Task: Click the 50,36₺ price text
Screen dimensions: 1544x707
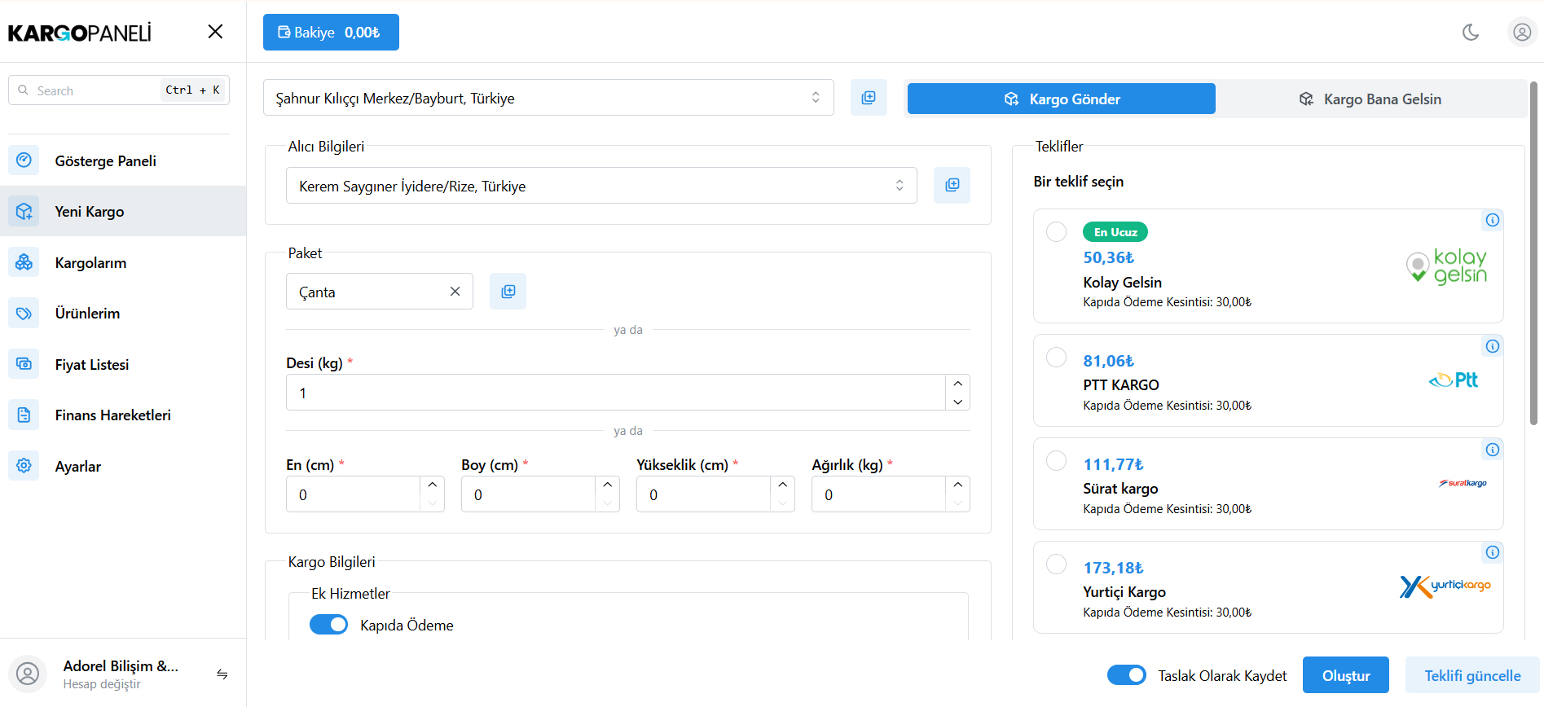Action: pos(1108,257)
